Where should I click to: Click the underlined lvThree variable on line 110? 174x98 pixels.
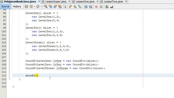point(62,68)
